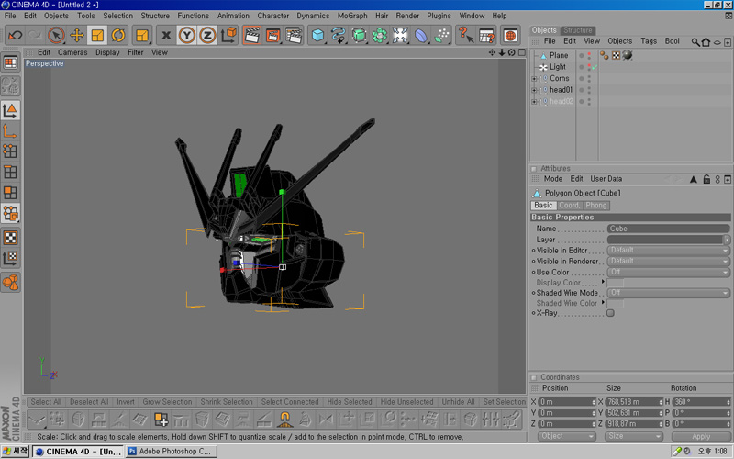Expand the head01 object tree
Screen dimensions: 734x459
coord(534,90)
